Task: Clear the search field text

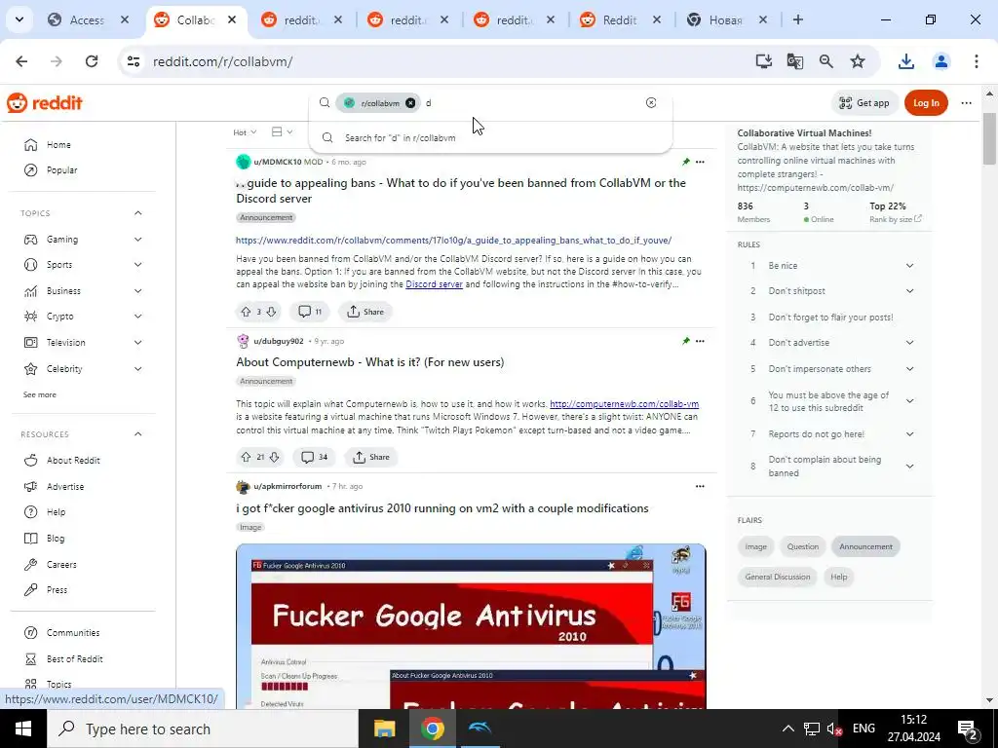Action: pyautogui.click(x=650, y=102)
